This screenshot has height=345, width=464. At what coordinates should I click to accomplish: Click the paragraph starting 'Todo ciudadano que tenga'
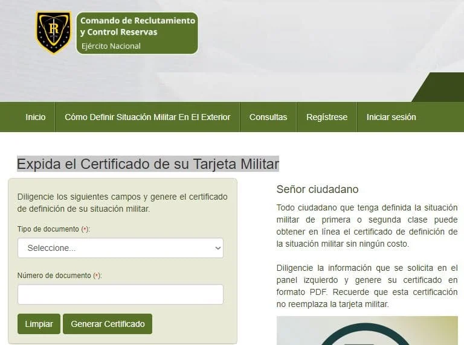pyautogui.click(x=367, y=226)
